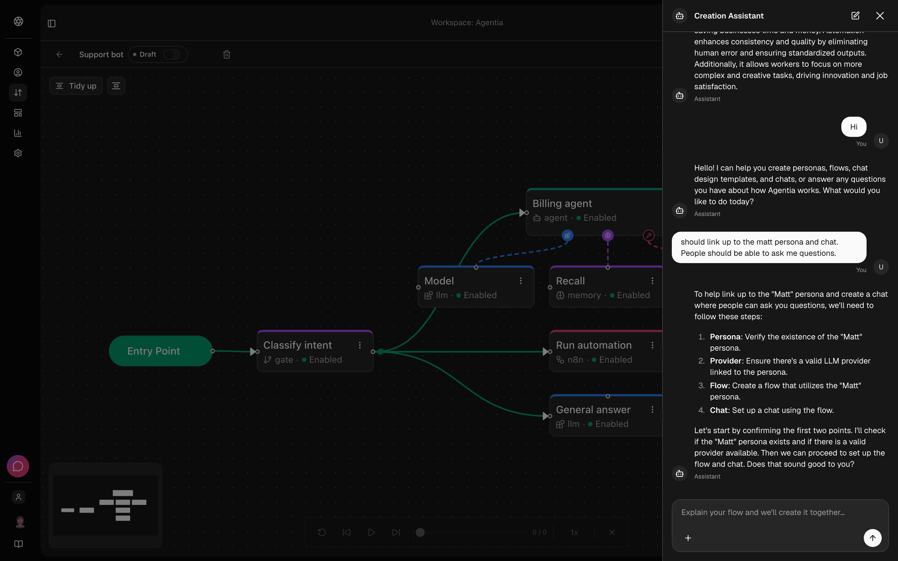Click the Workspace: Agentia title
This screenshot has width=898, height=561.
[x=467, y=23]
